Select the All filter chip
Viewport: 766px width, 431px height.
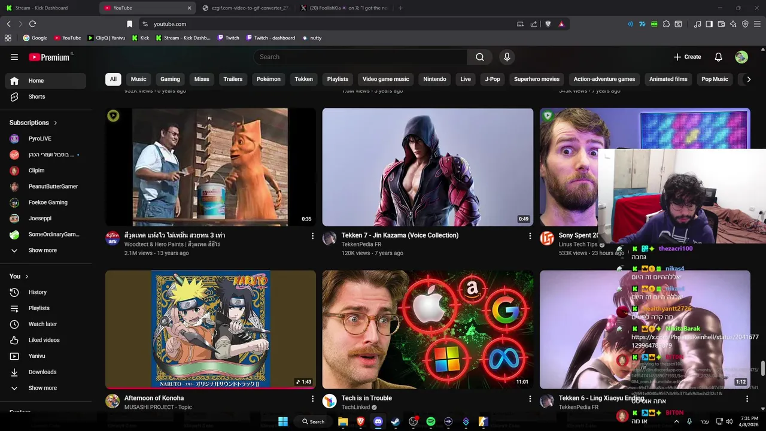tap(113, 79)
